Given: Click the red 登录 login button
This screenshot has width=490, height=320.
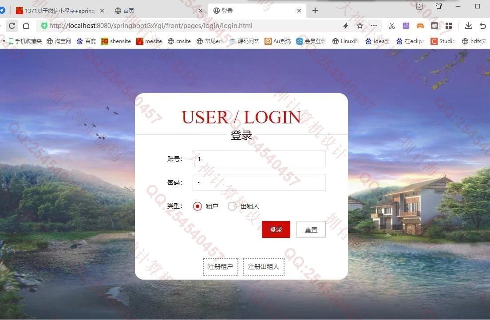Looking at the screenshot, I should [276, 229].
